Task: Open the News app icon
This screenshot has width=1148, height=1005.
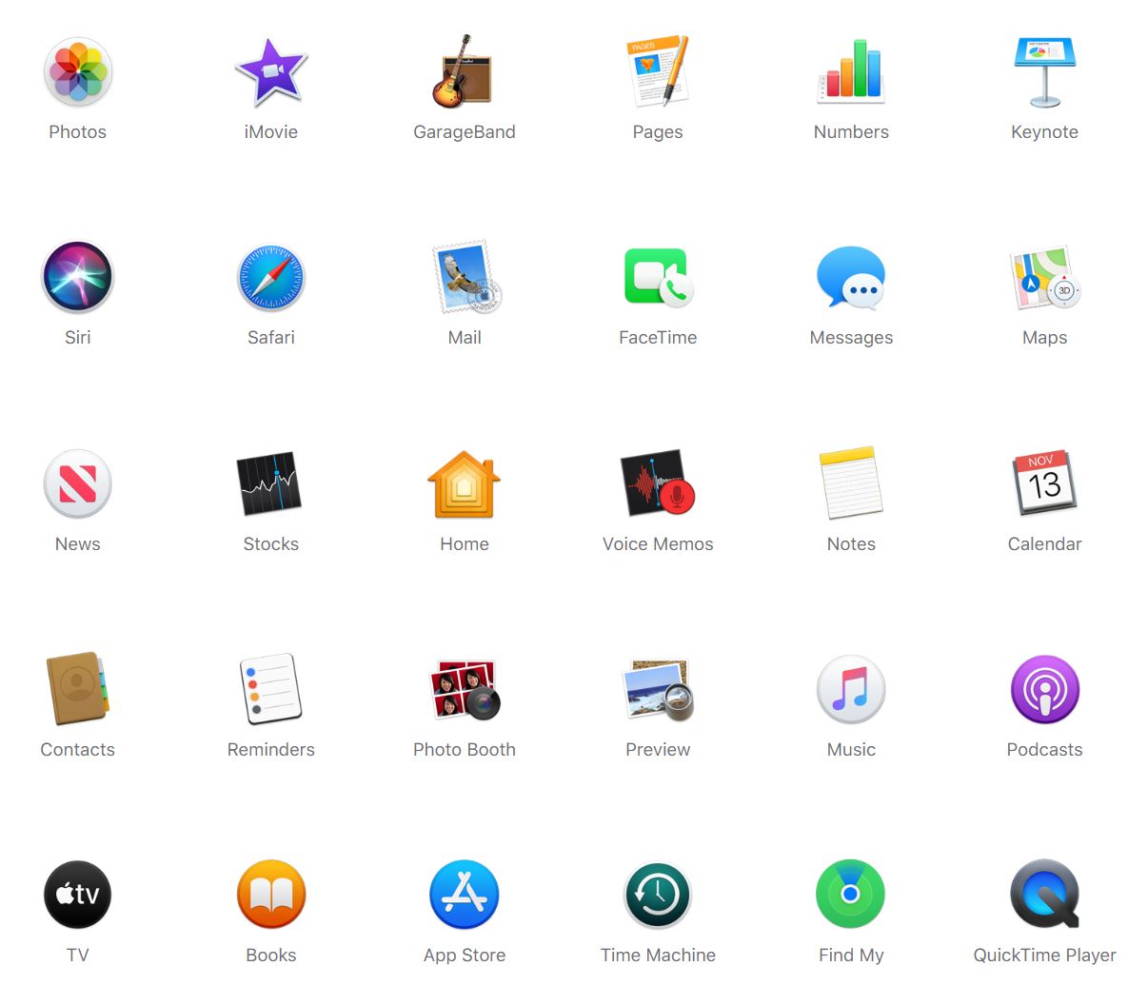Action: pos(78,483)
